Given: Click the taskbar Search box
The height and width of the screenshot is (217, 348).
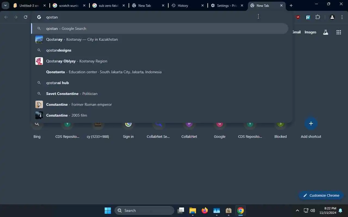Looking at the screenshot, I should coord(144,210).
